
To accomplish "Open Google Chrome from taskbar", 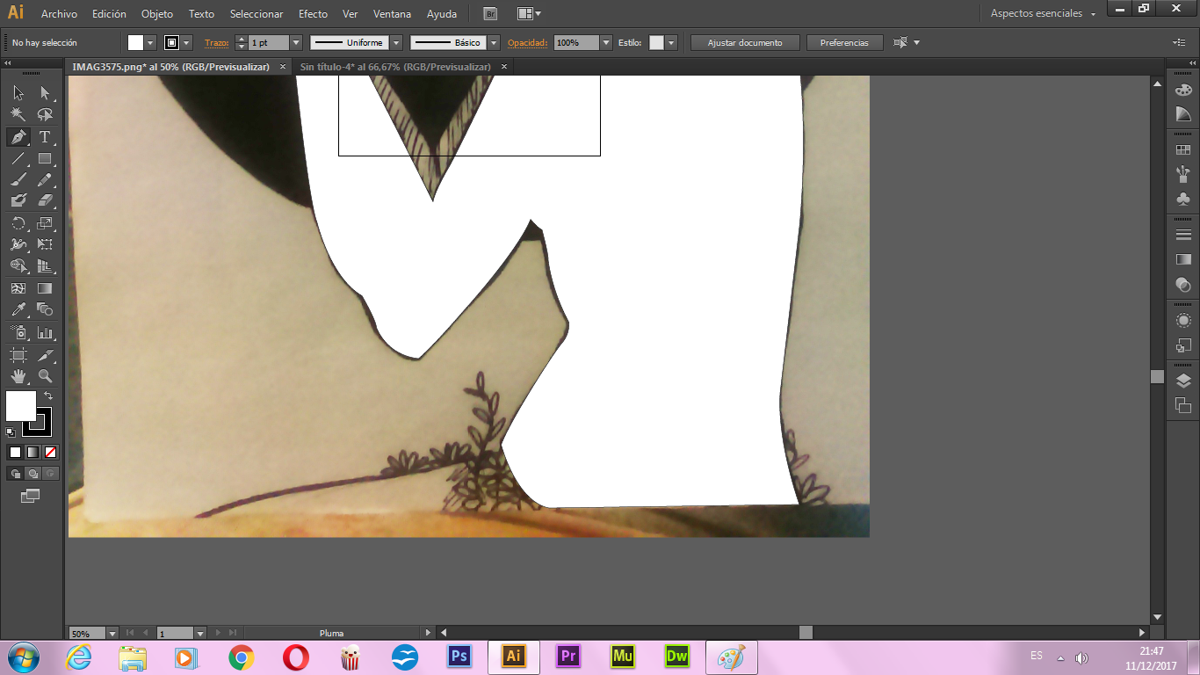I will click(241, 657).
